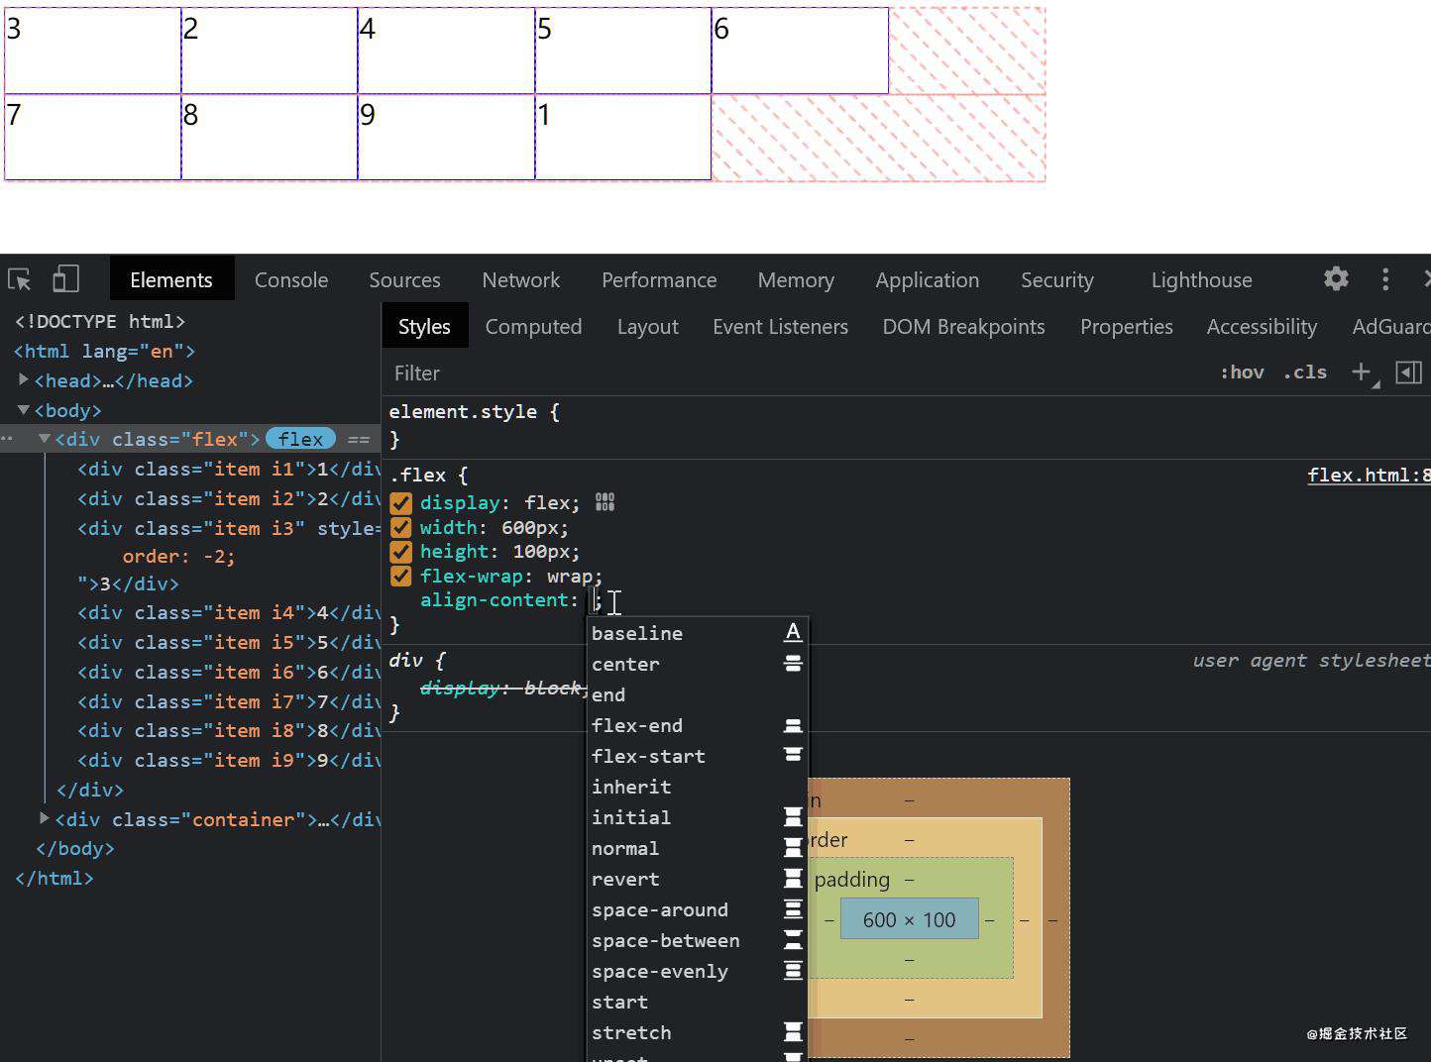
Task: Choose inherit from the autocomplete list
Action: [x=631, y=787]
